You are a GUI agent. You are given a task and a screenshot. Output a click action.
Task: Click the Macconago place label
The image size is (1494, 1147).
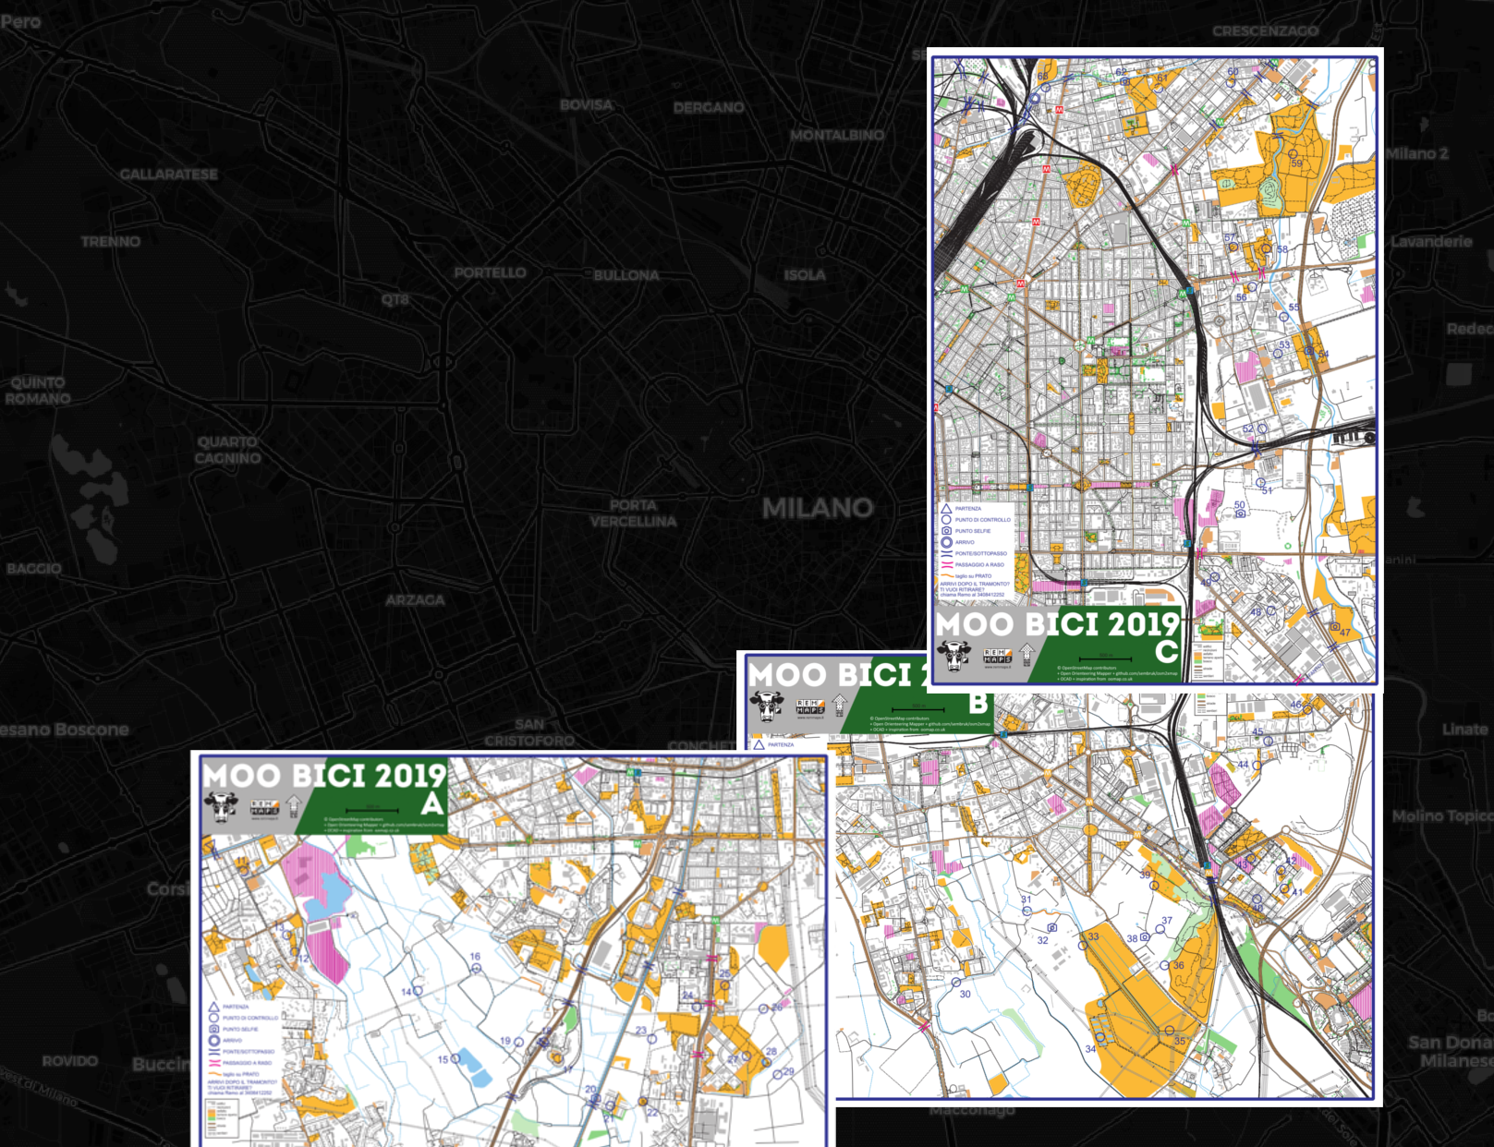972,1110
